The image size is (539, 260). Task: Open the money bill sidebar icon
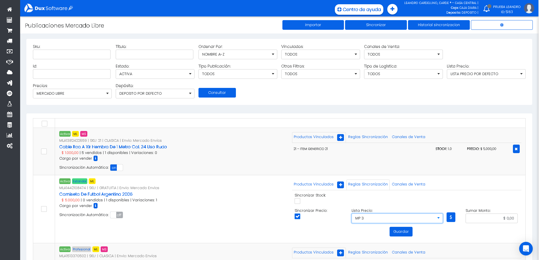tap(10, 51)
